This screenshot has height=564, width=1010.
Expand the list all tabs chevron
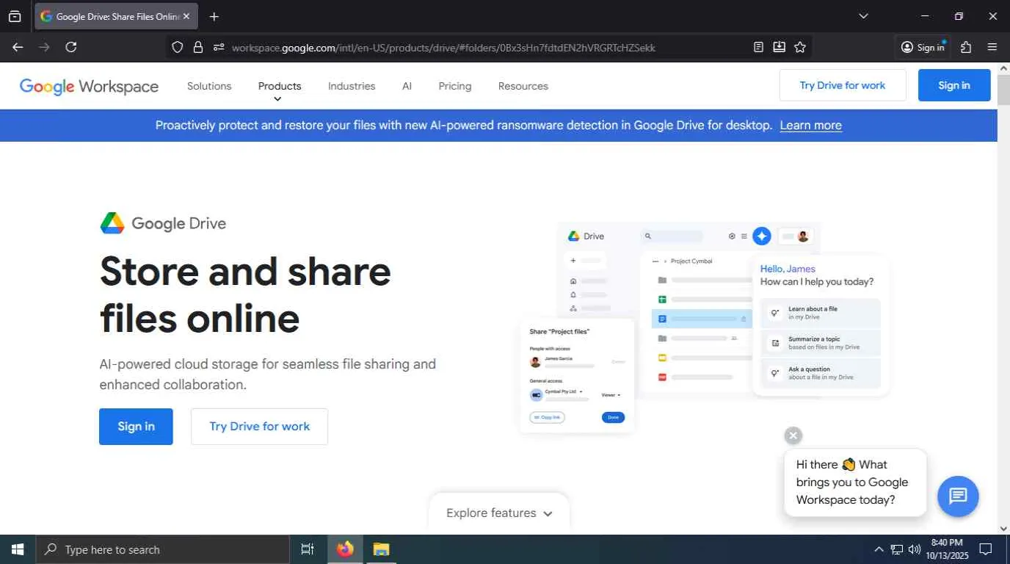pyautogui.click(x=863, y=16)
